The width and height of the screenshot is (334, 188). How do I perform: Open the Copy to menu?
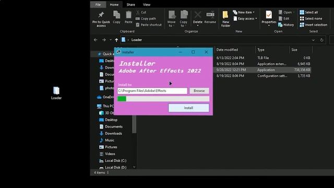coord(183,19)
